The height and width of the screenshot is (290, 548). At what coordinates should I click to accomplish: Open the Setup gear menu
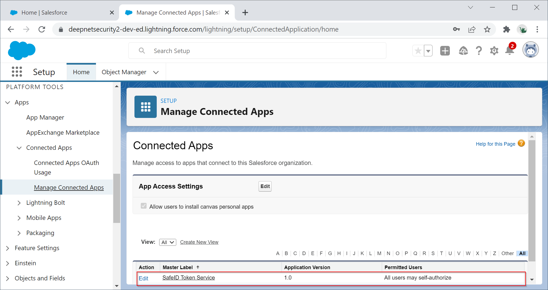tap(494, 51)
